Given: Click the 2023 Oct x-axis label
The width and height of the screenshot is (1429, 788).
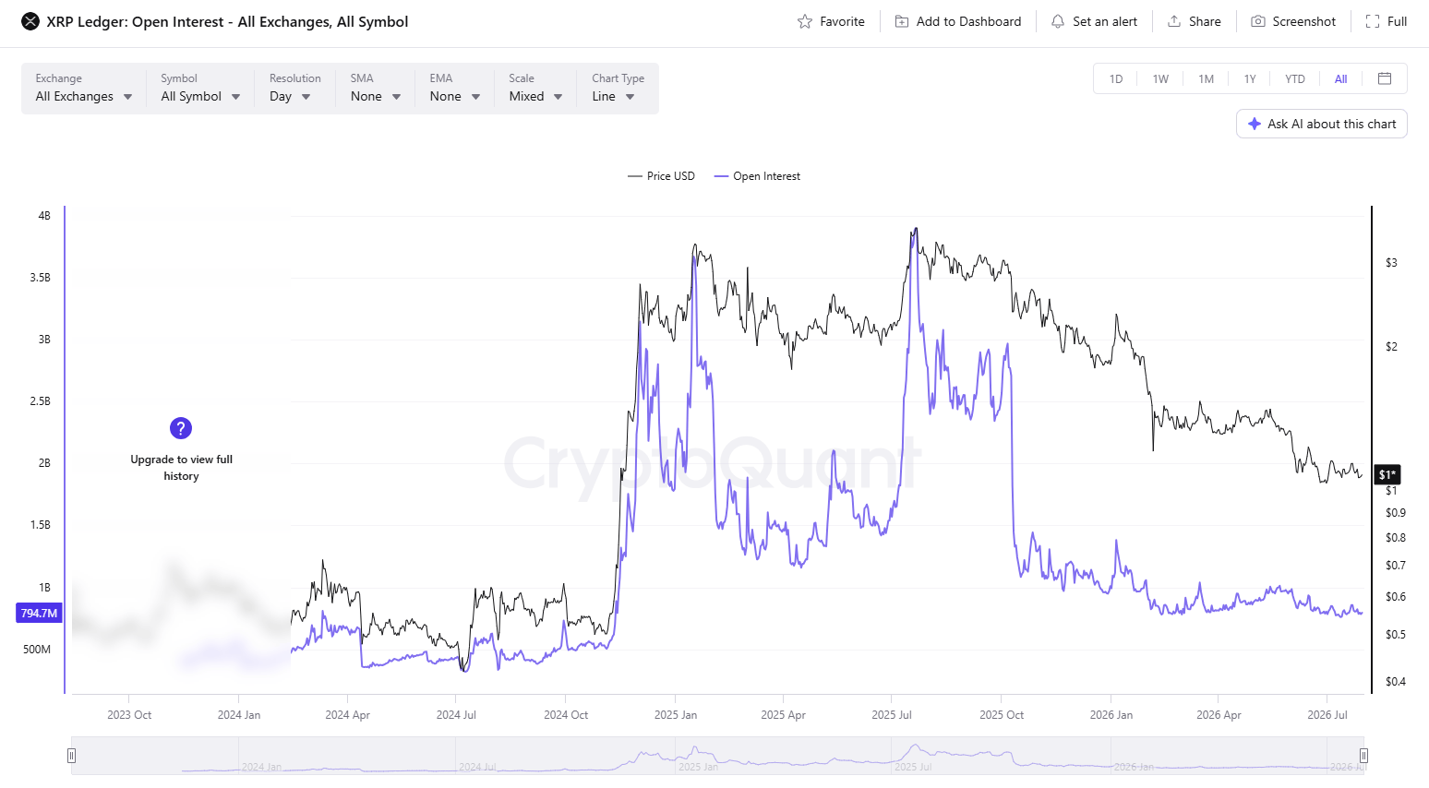Looking at the screenshot, I should click(x=129, y=715).
